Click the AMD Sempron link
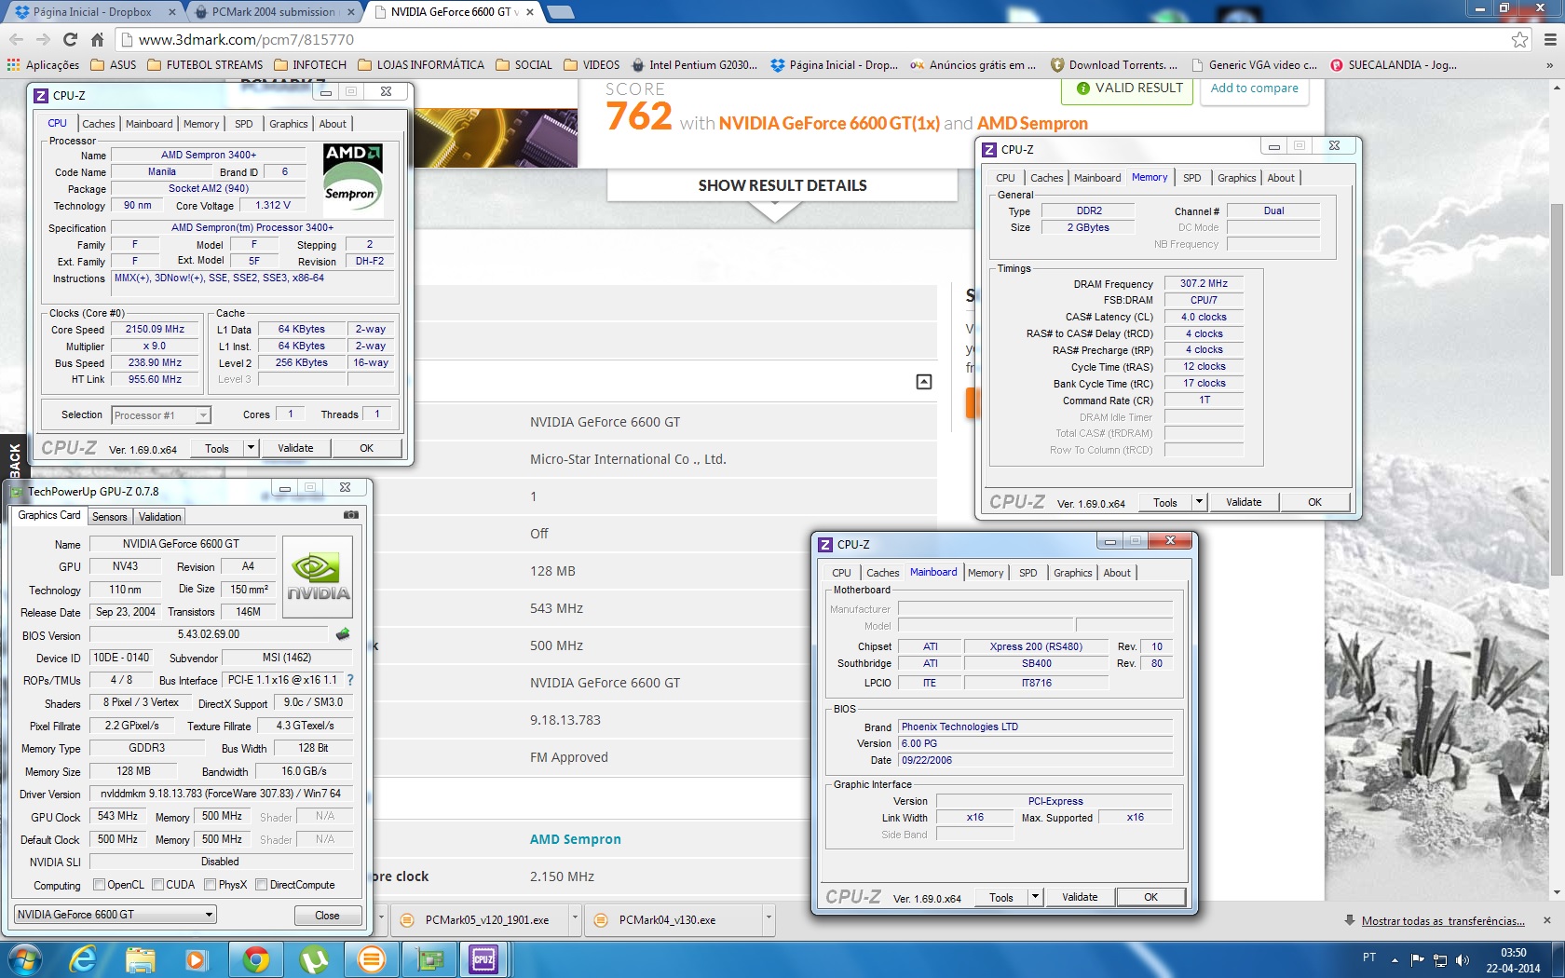This screenshot has width=1565, height=978. pyautogui.click(x=575, y=839)
